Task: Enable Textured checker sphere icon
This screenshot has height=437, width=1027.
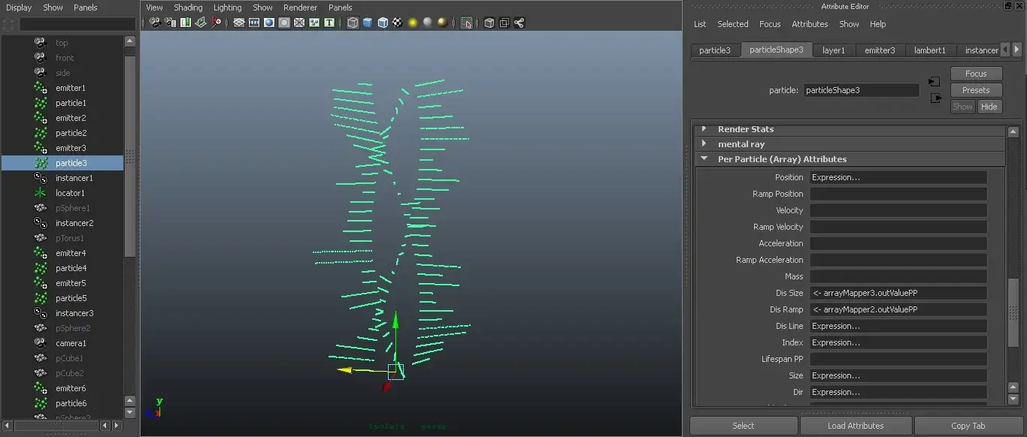Action: [x=397, y=23]
